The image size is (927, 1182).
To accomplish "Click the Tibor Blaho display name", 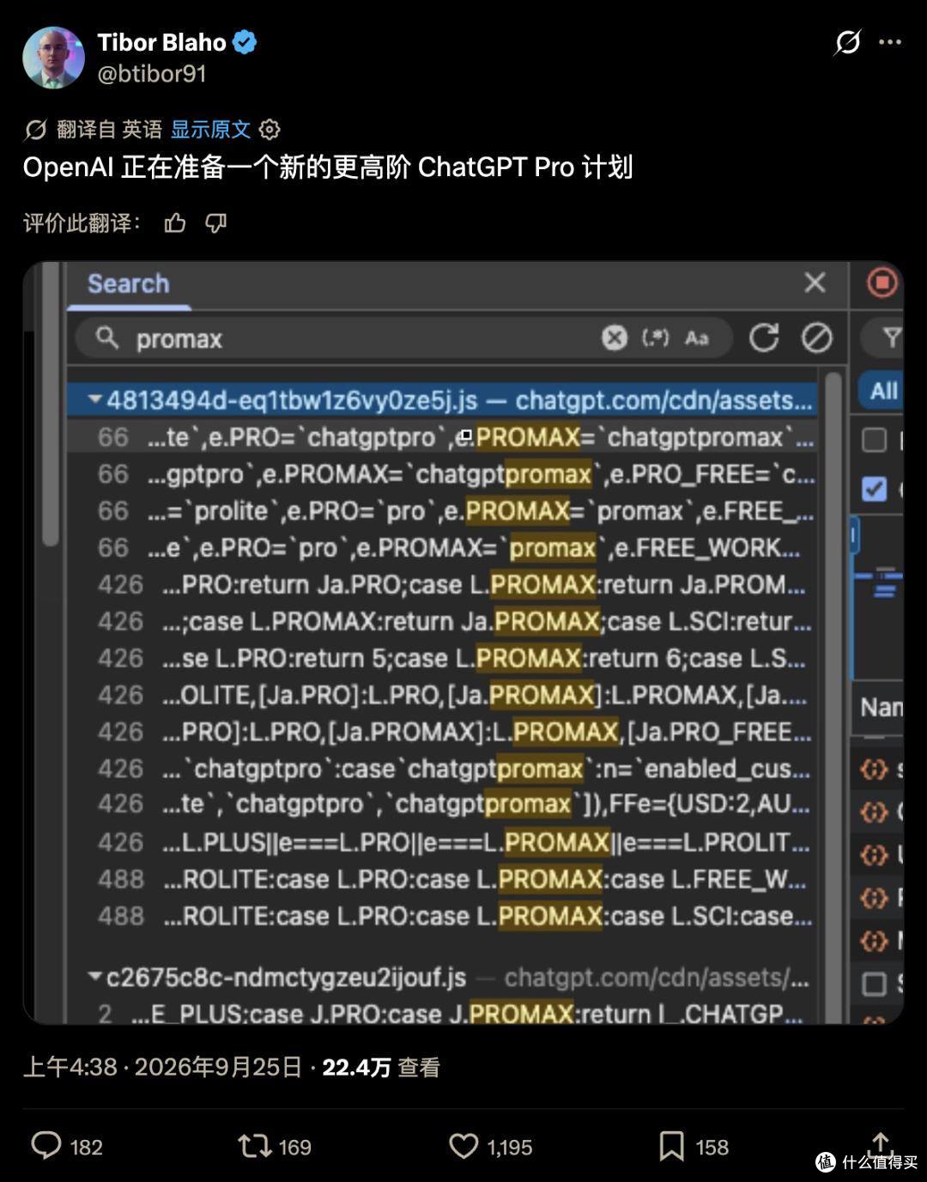I will pos(161,42).
